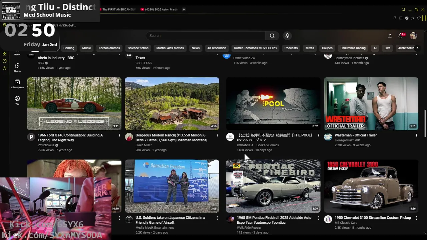Open options for Gorgeous Modern Ranch video
Image resolution: width=427 pixels, height=240 pixels.
point(217,135)
